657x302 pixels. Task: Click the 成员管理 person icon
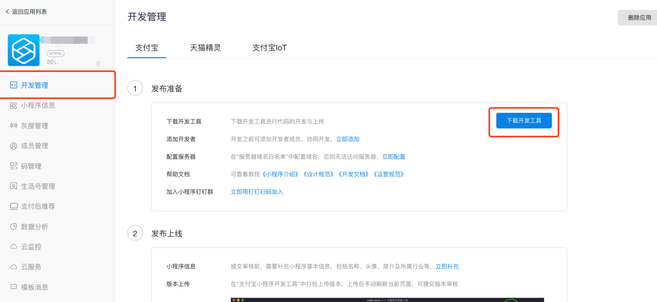[x=14, y=146]
